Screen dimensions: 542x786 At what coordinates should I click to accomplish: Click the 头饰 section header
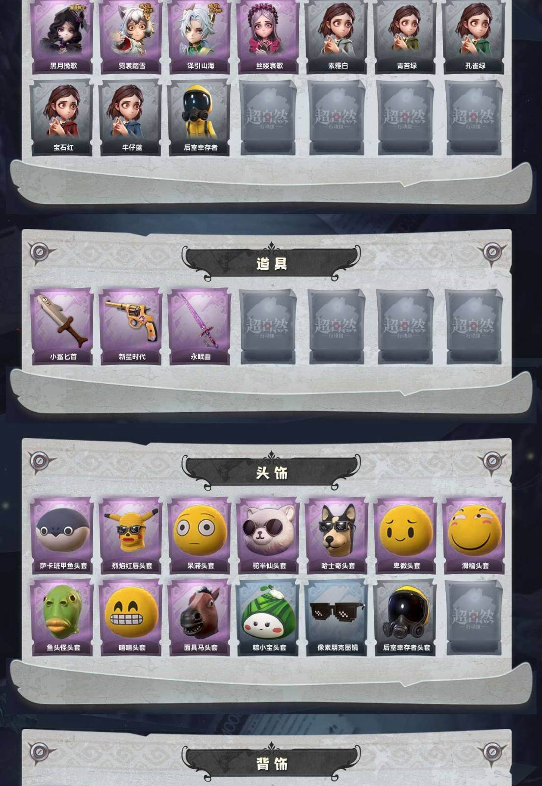[271, 473]
